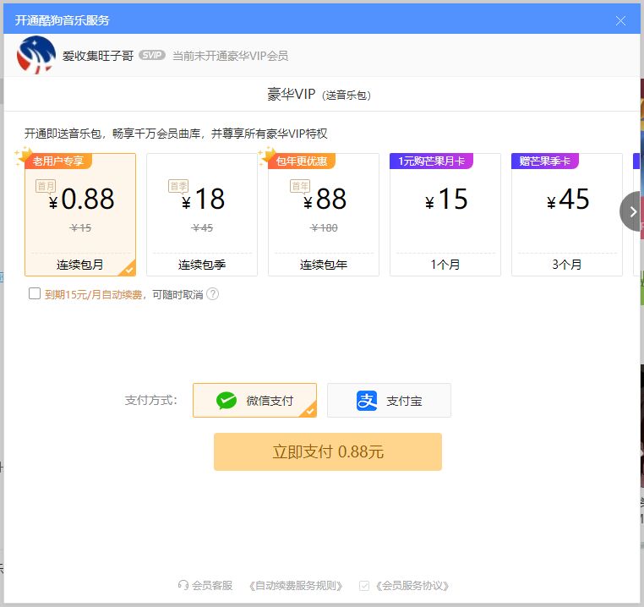Screen dimensions: 644x607
Task: Select 微信支付 payment method
Action: 254,400
